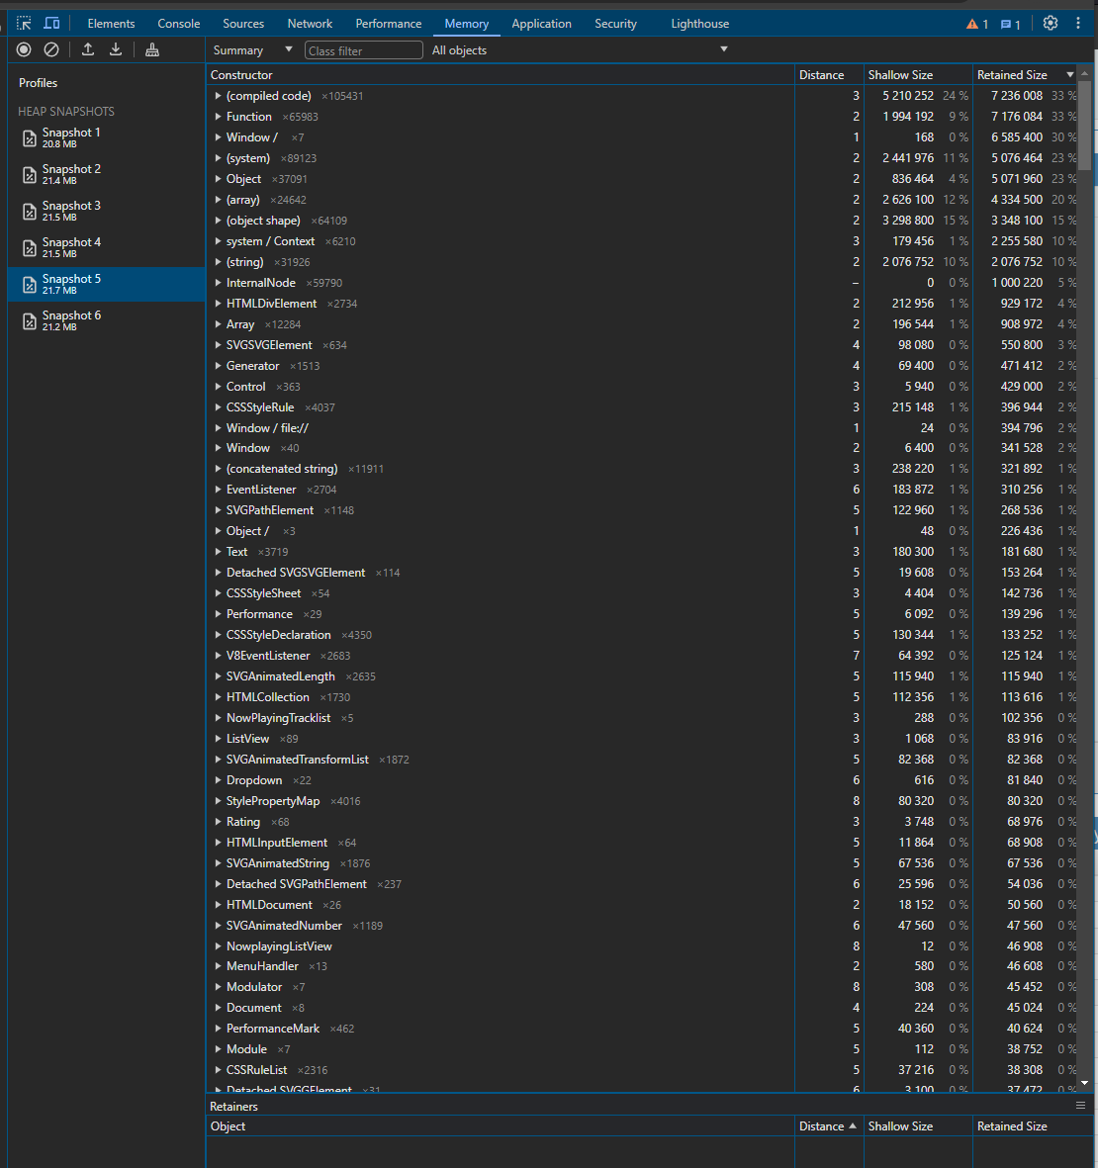Viewport: 1098px width, 1168px height.
Task: Switch to the Network tab
Action: pyautogui.click(x=310, y=24)
